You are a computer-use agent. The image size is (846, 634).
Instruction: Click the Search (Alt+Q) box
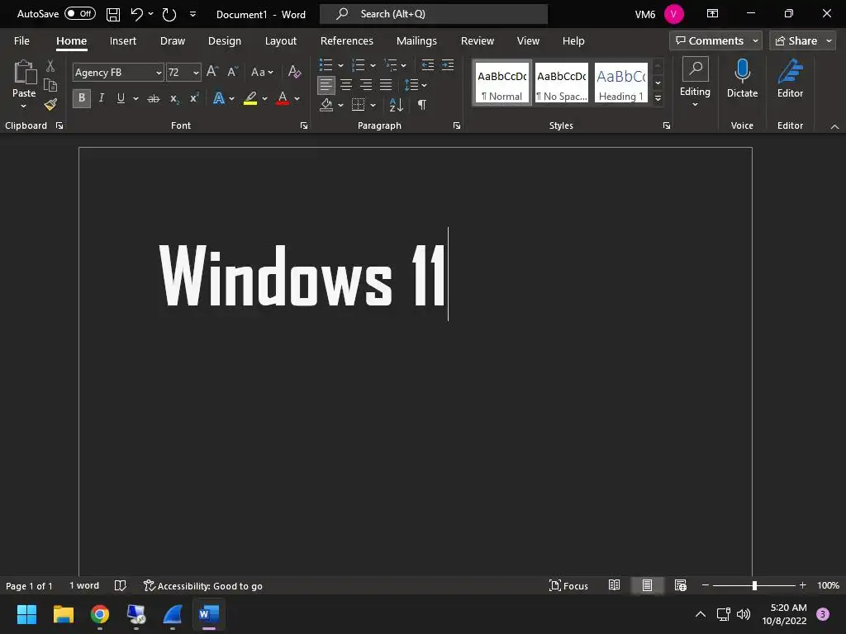434,14
